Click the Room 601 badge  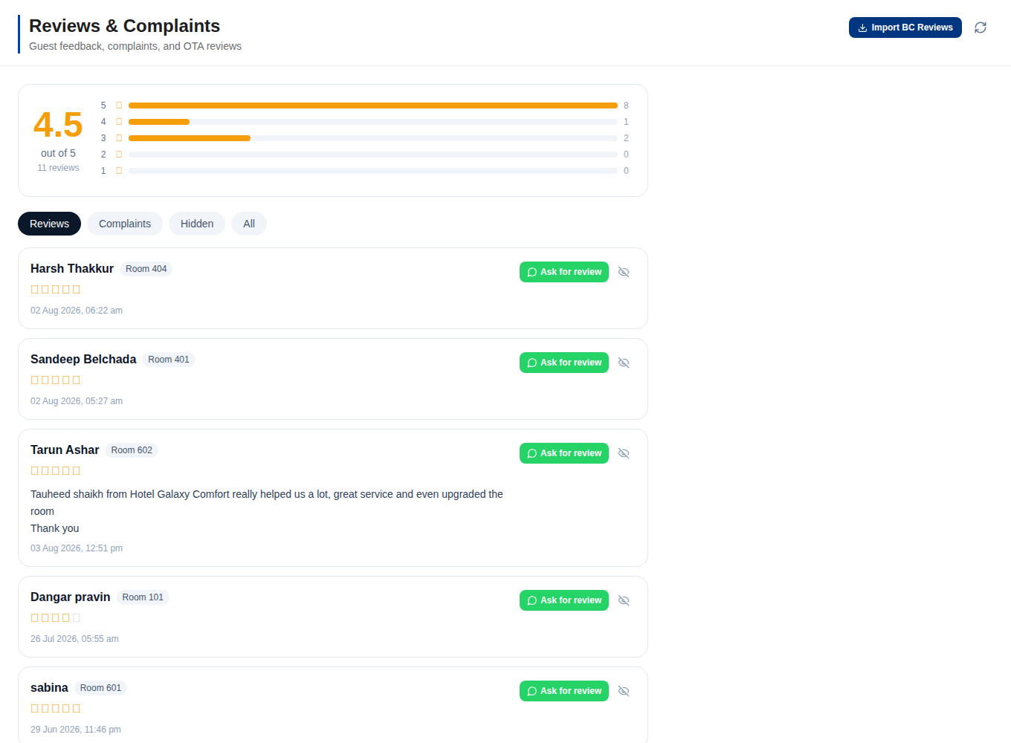coord(100,688)
